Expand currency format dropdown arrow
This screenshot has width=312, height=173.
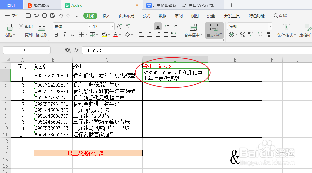(236, 35)
